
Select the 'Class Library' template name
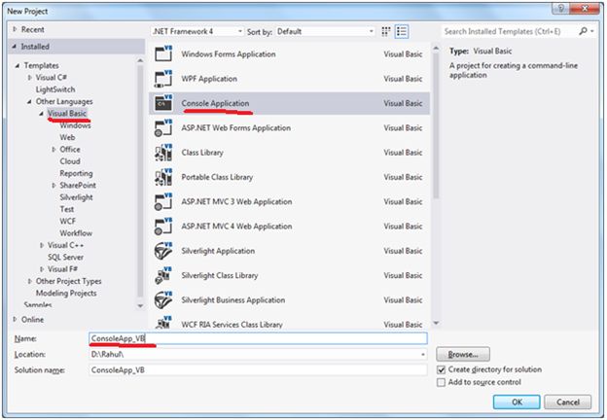point(202,153)
